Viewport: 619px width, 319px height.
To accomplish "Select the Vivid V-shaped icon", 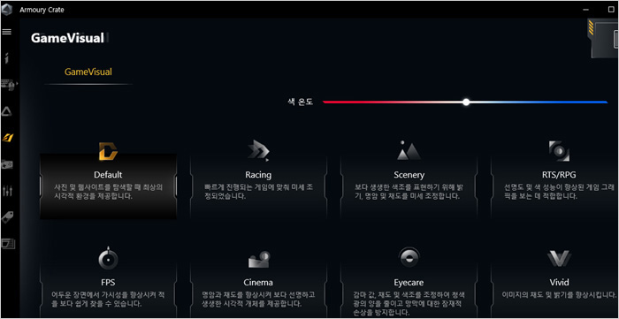I will point(559,259).
